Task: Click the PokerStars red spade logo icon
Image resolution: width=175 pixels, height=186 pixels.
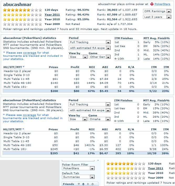Action: (x=152, y=4)
